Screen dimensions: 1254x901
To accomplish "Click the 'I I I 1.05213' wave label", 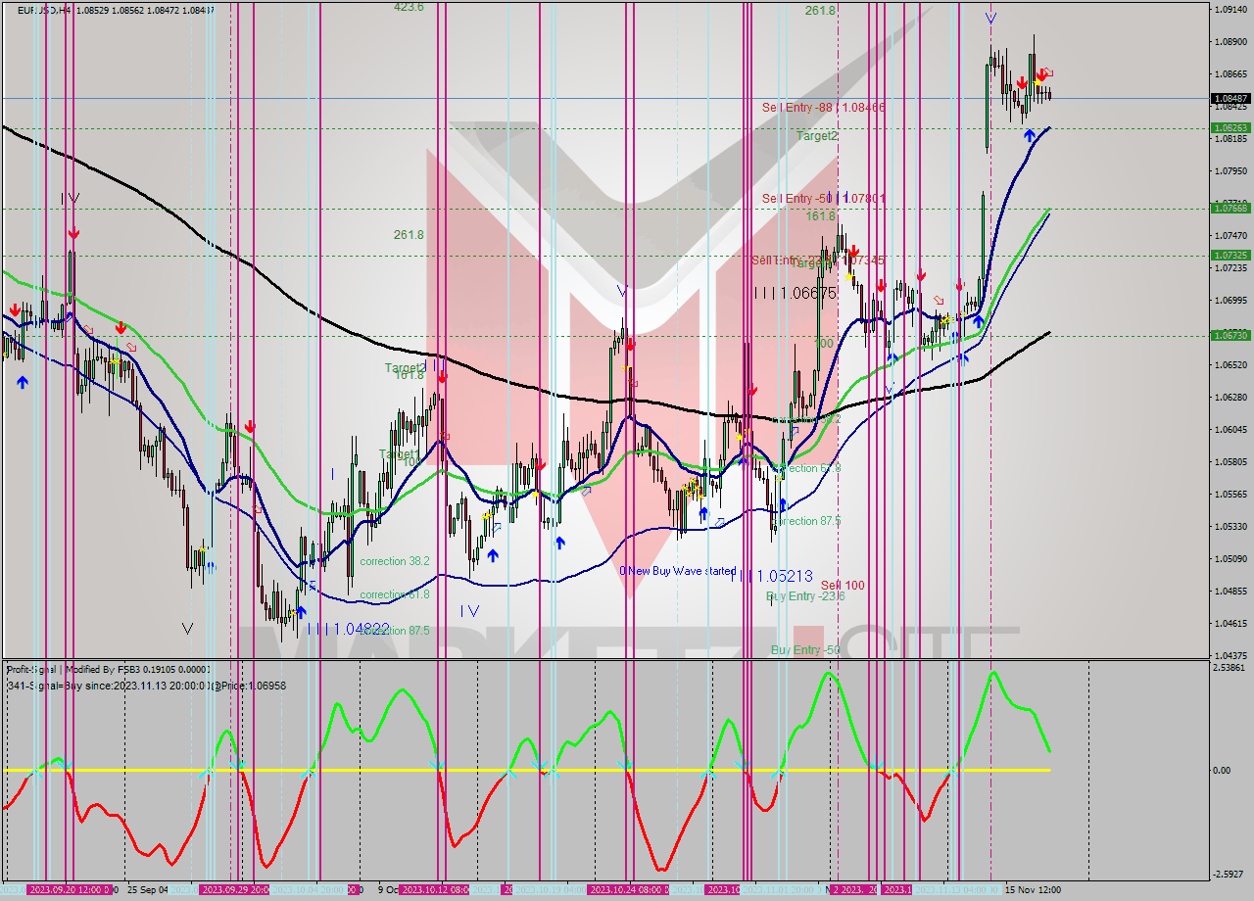I will click(x=772, y=576).
